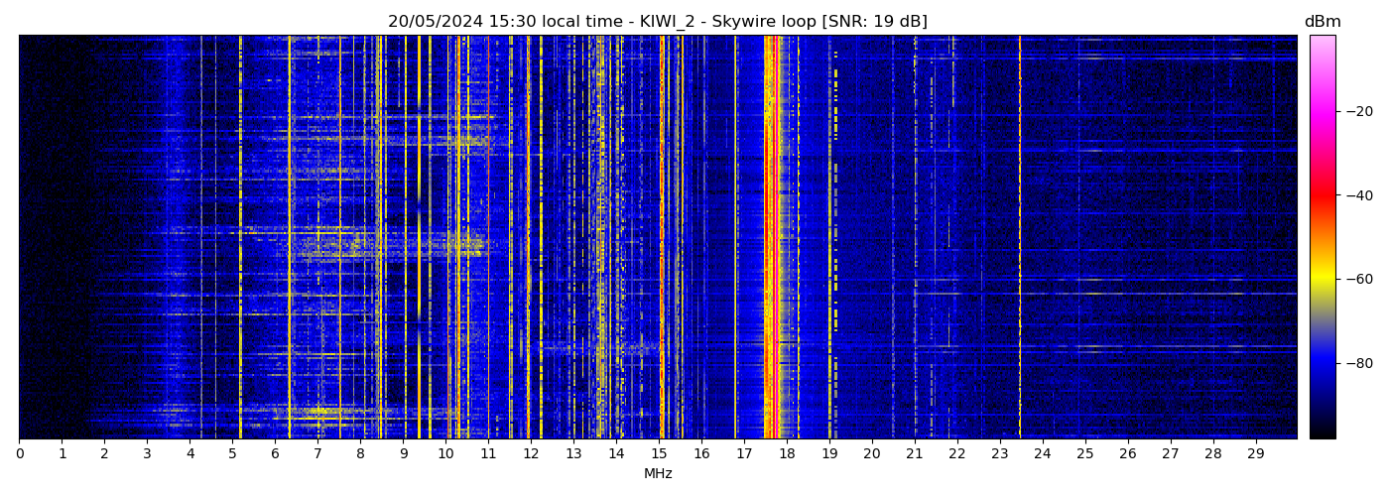Click the 20 tick label on the x-axis
Image resolution: width=1389 pixels, height=496 pixels.
871,454
